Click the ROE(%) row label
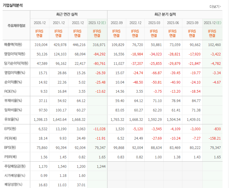 click(10, 92)
